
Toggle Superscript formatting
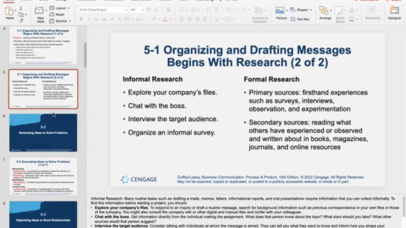[112, 19]
